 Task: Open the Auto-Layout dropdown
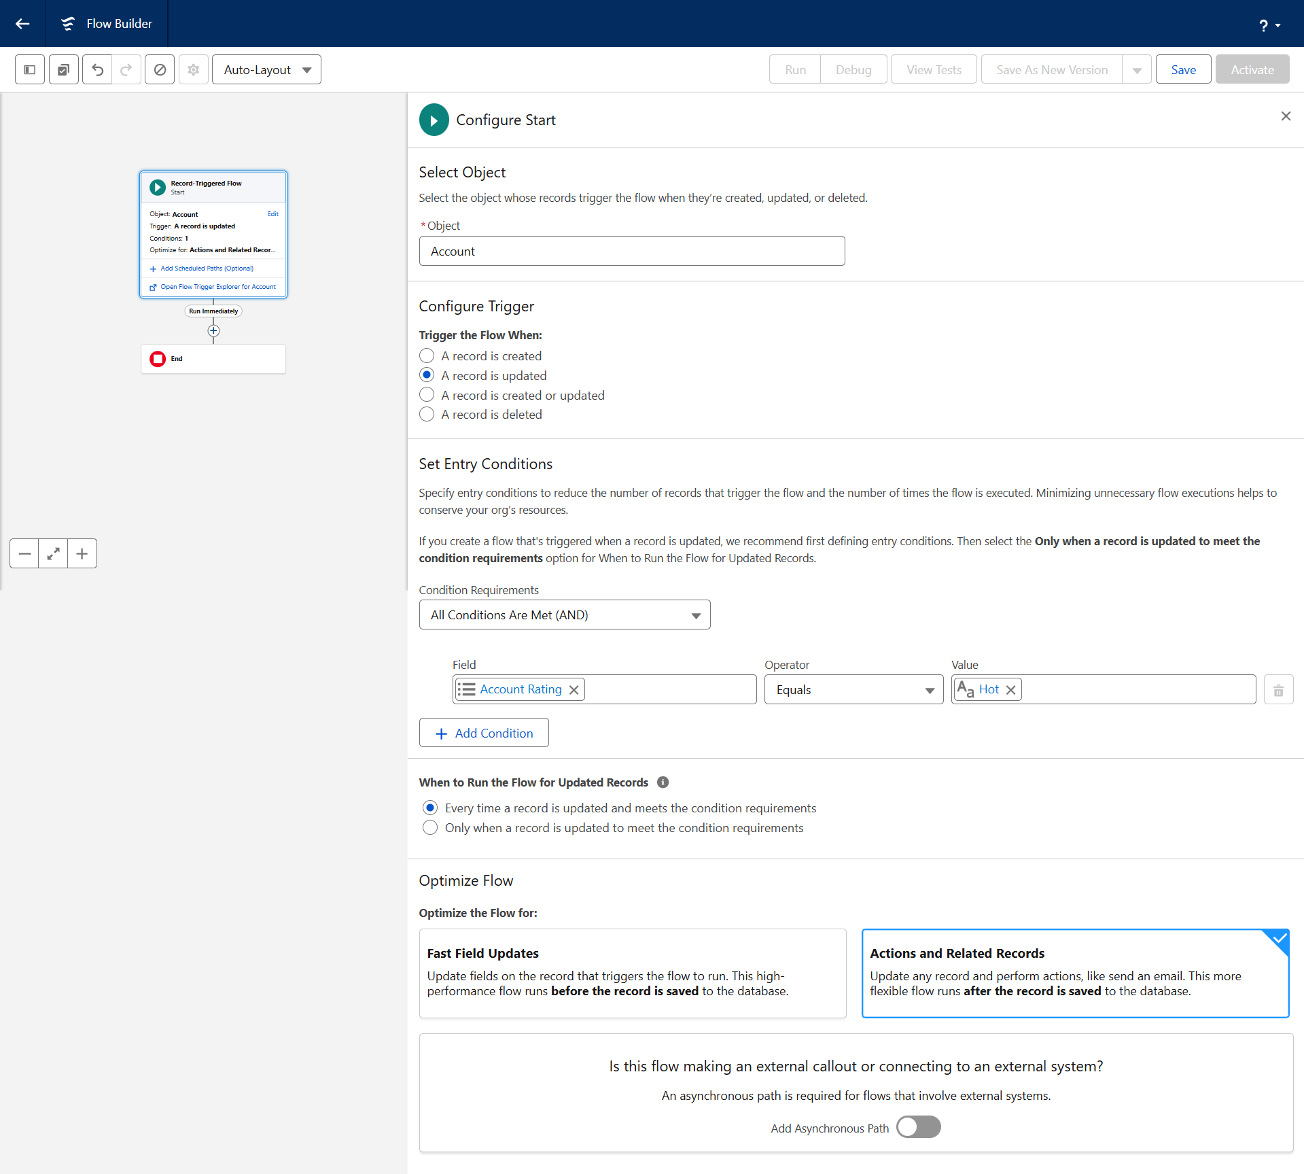(266, 69)
